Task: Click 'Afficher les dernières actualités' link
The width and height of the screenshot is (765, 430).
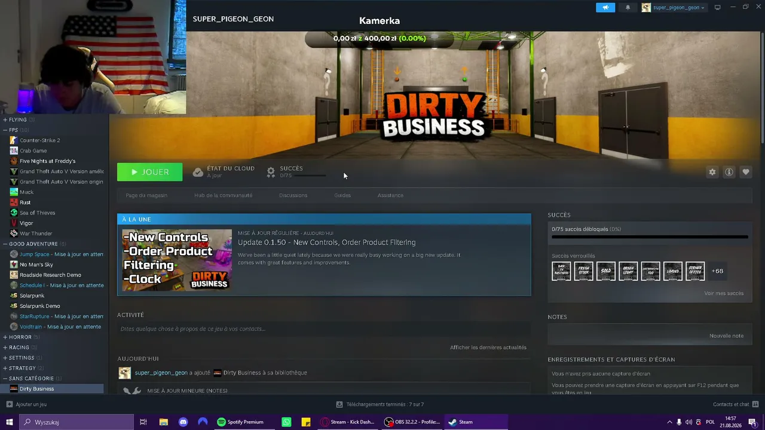Action: coord(488,347)
